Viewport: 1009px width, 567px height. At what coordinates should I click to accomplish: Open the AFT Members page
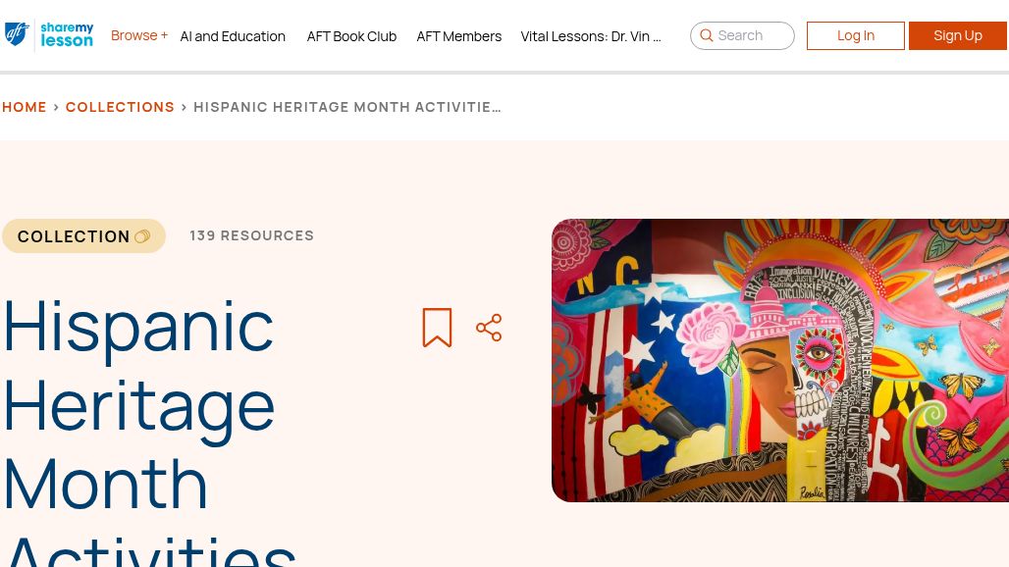click(458, 36)
